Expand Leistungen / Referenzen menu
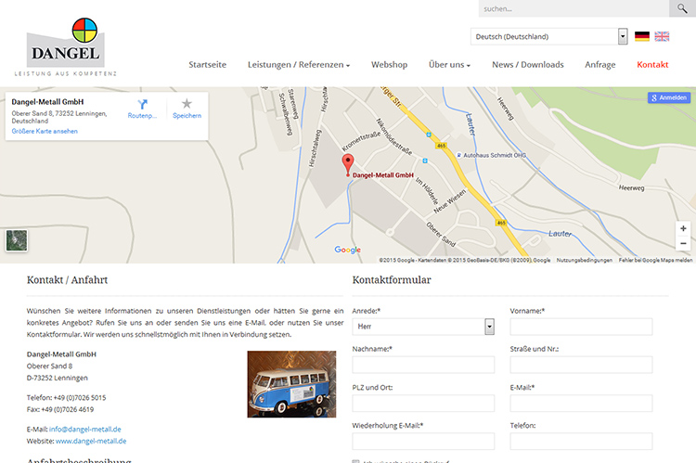The image size is (696, 463). (x=299, y=65)
